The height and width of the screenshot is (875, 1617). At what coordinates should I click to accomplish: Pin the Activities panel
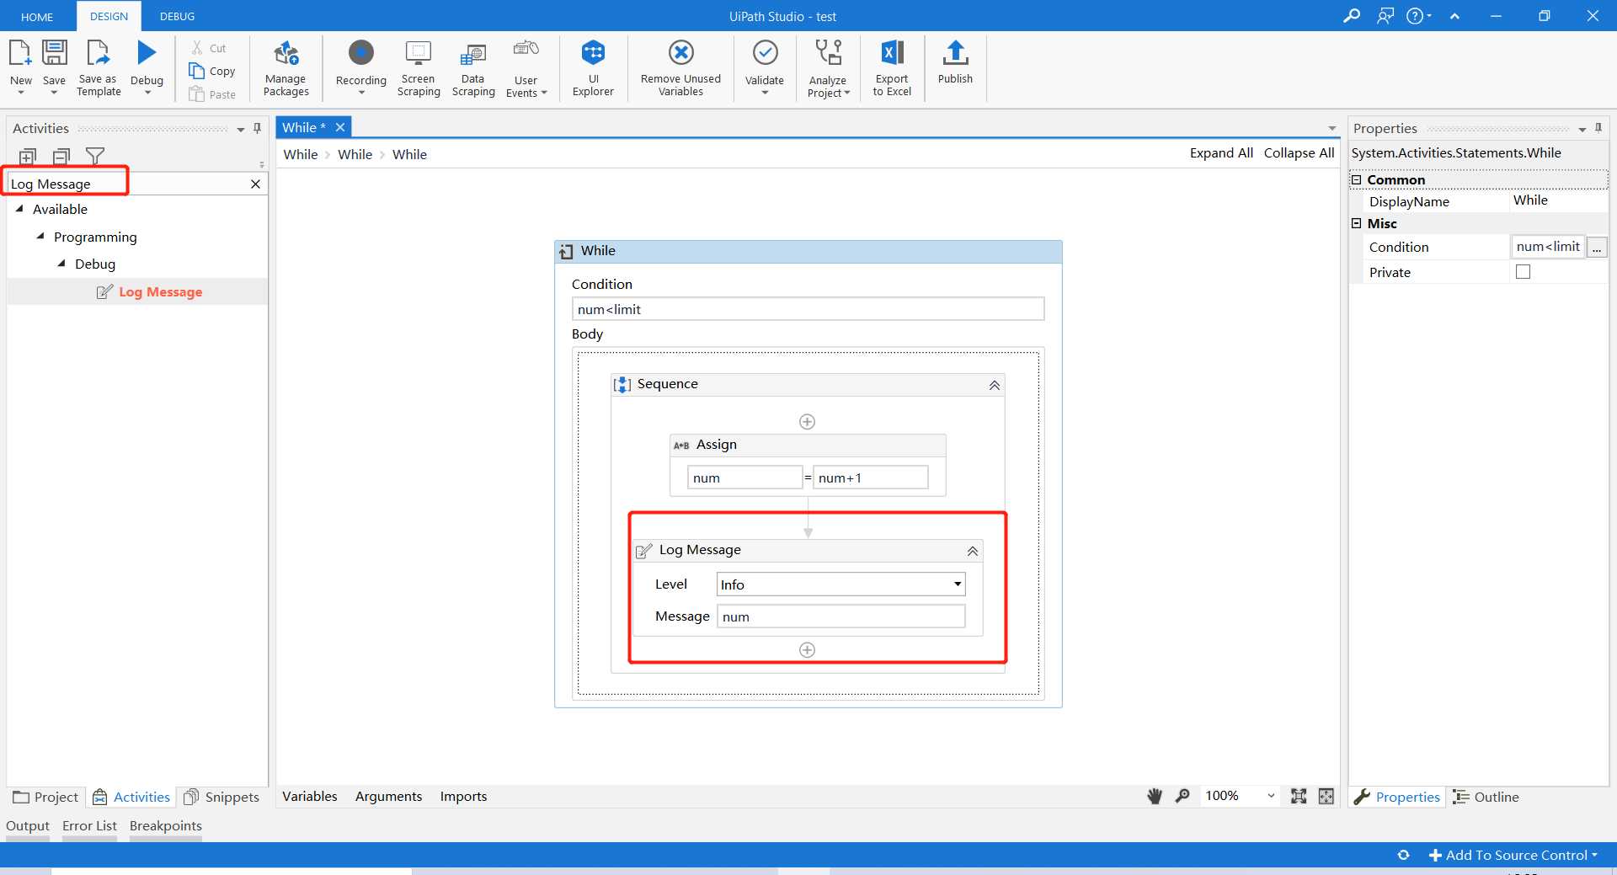click(257, 128)
